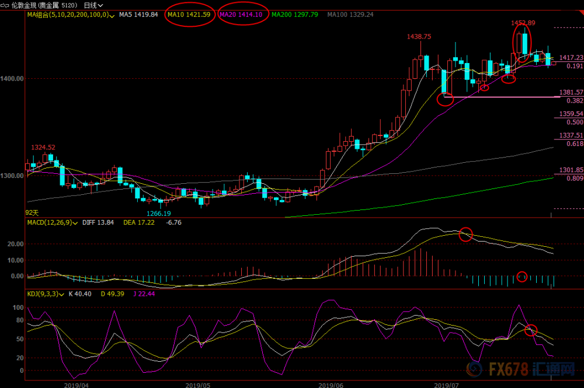Image resolution: width=584 pixels, height=388 pixels.
Task: Click the 2019/05 date axis label
Action: [x=198, y=384]
